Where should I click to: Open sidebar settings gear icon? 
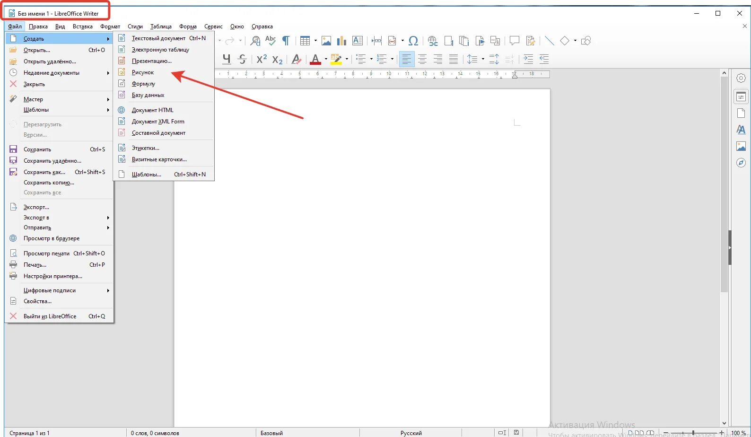tap(741, 78)
